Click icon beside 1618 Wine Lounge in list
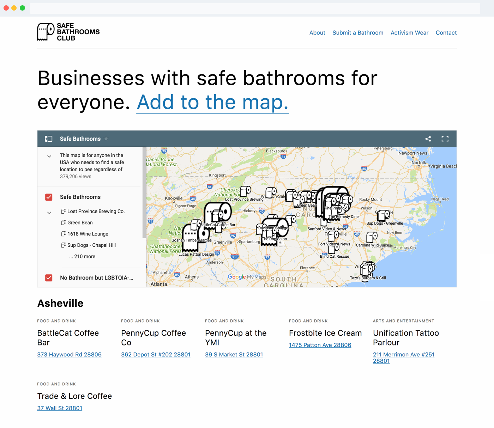The height and width of the screenshot is (428, 494). click(64, 234)
